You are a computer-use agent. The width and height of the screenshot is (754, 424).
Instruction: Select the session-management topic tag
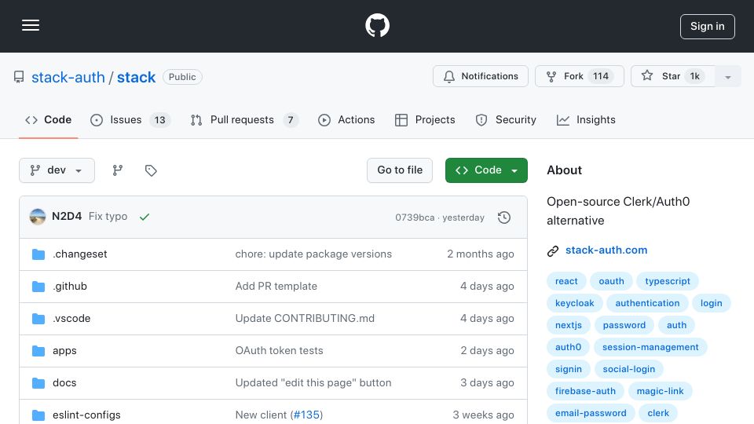pyautogui.click(x=650, y=347)
